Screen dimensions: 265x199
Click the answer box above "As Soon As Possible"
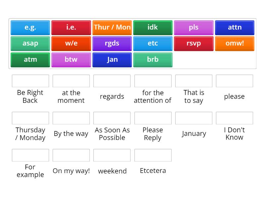click(112, 118)
